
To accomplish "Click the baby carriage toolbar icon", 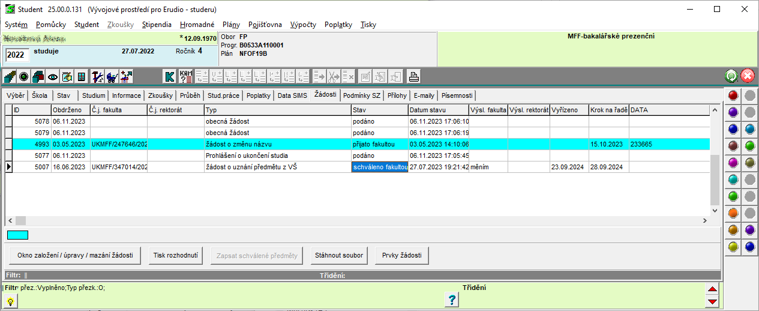I will pos(112,76).
